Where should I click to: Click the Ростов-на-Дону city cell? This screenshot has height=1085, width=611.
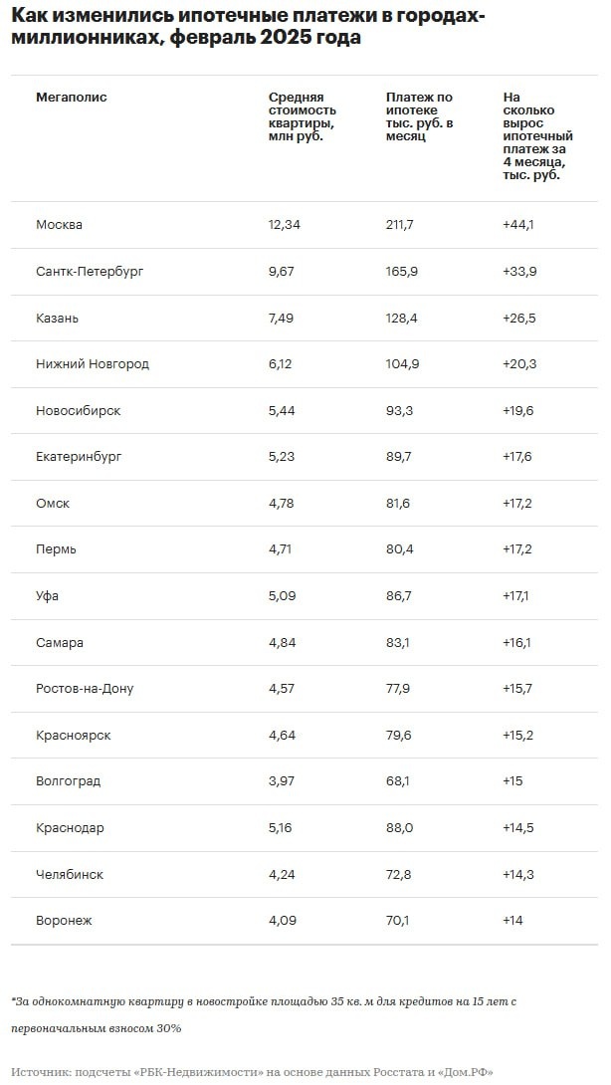coord(85,689)
